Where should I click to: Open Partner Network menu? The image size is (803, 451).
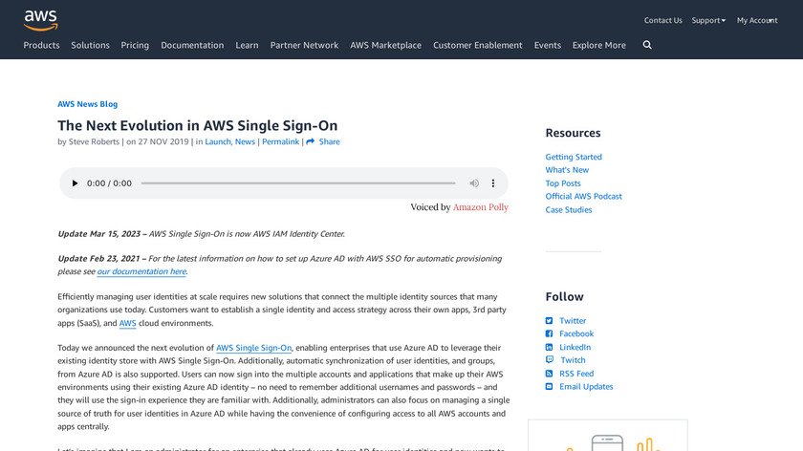click(x=304, y=45)
